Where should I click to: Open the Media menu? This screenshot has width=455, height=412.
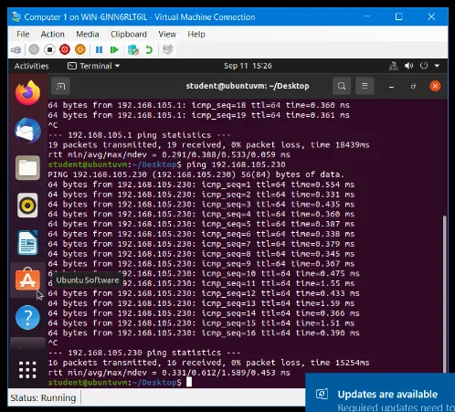(x=88, y=34)
